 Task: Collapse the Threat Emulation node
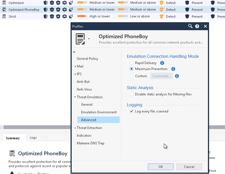pyautogui.click(x=75, y=97)
